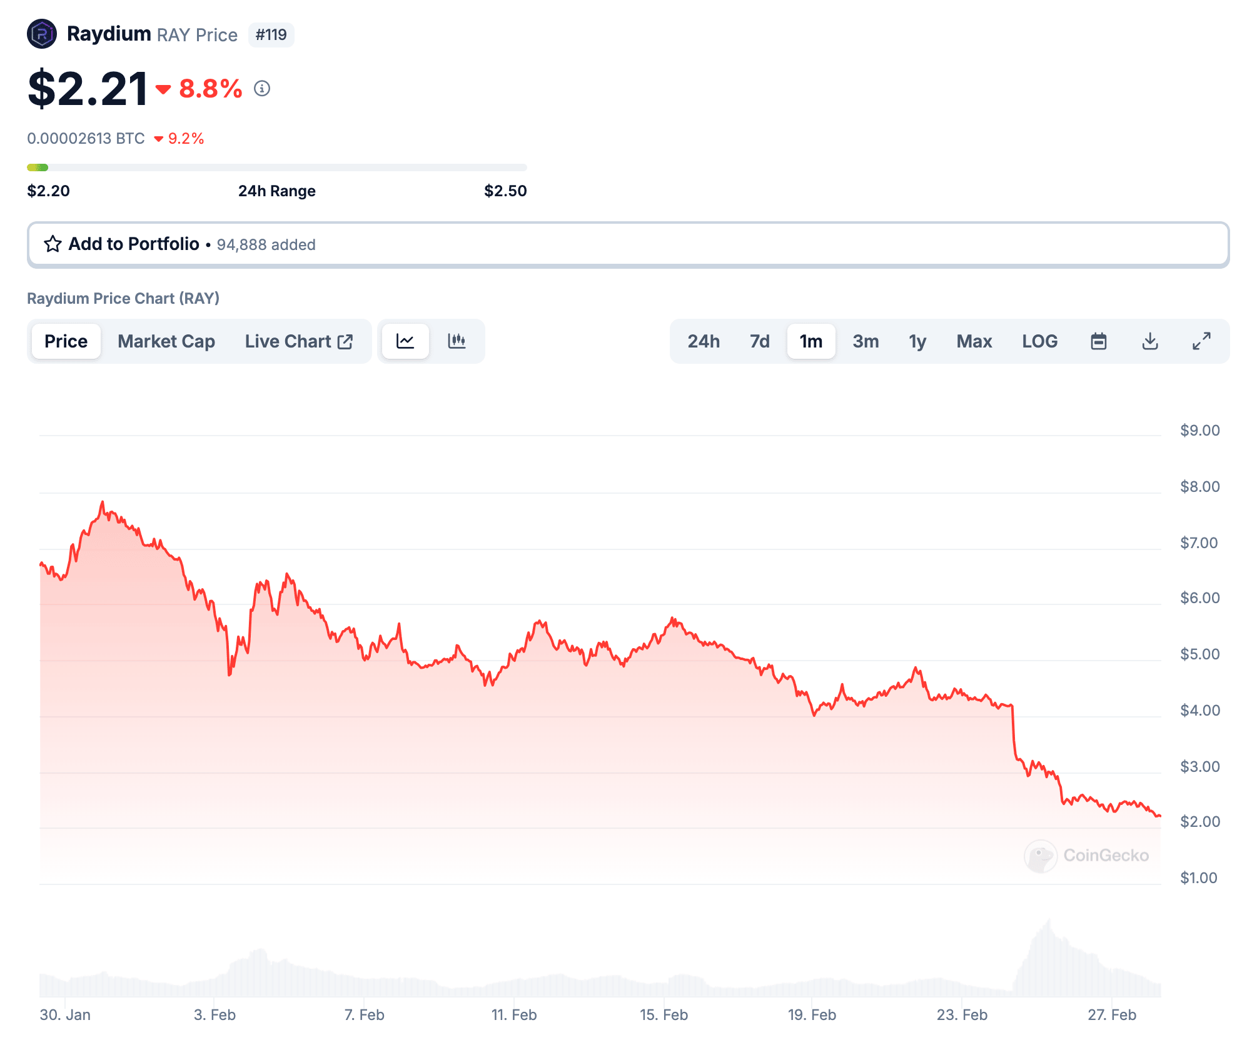Viewport: 1257px width, 1045px height.
Task: Switch to line chart view icon
Action: tap(405, 341)
